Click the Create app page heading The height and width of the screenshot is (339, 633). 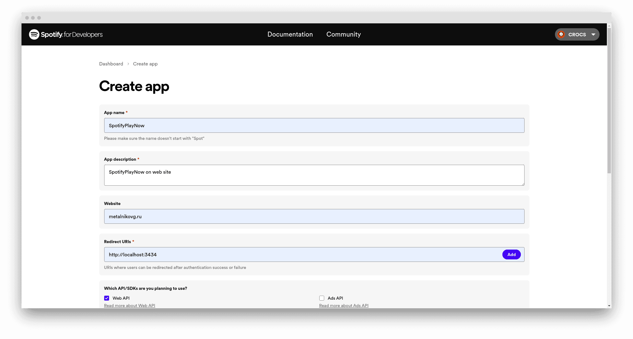(134, 86)
